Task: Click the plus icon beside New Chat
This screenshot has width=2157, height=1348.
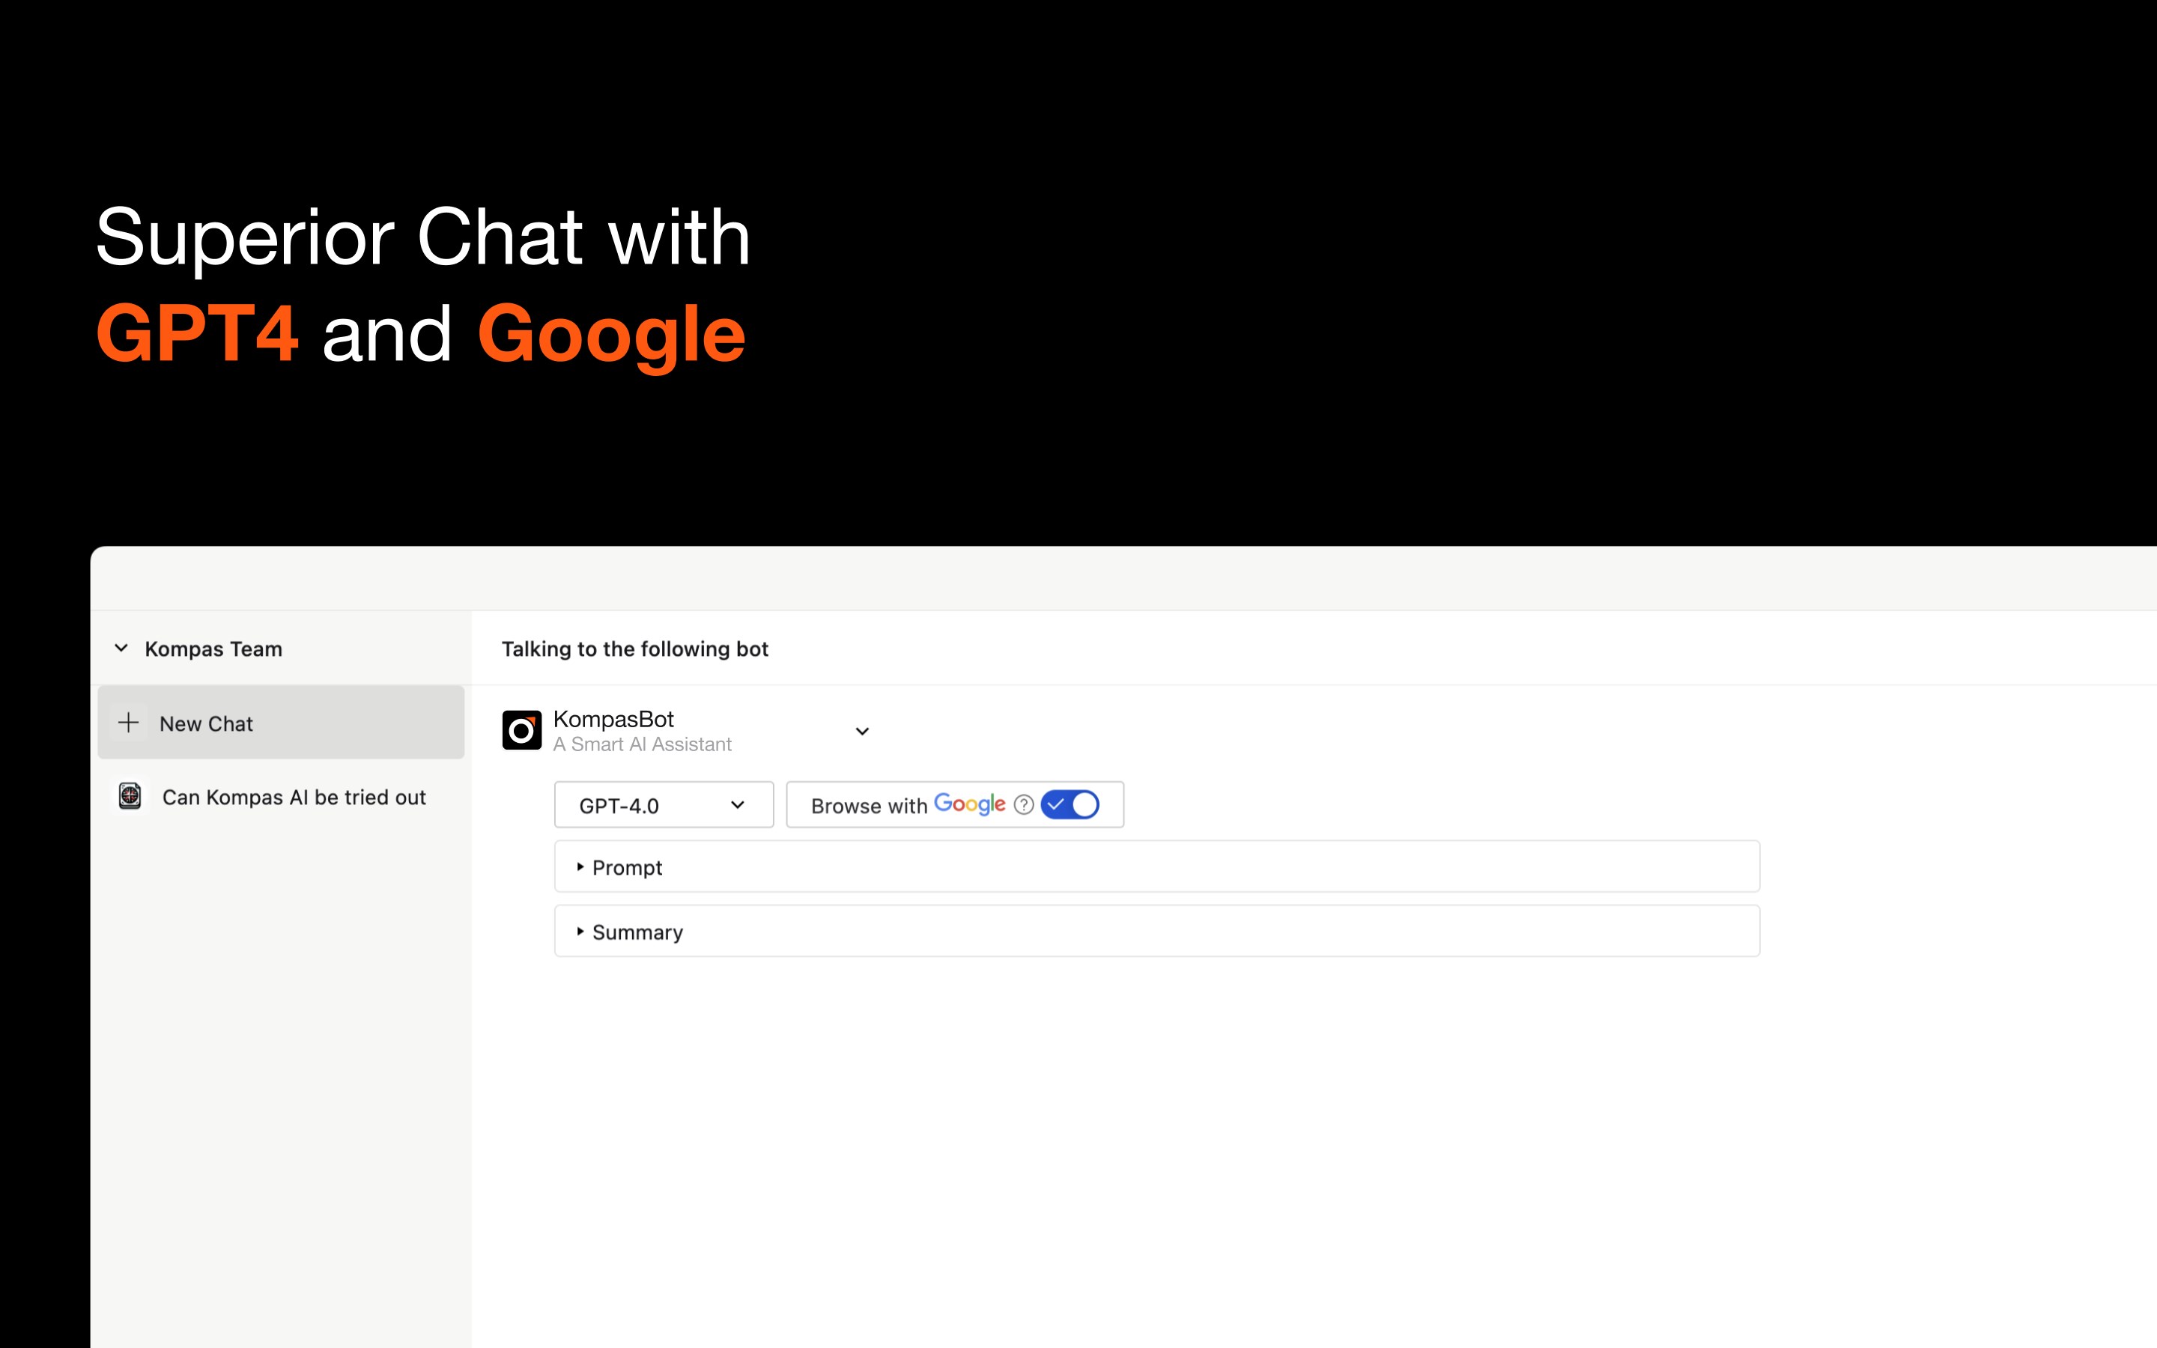Action: point(128,722)
